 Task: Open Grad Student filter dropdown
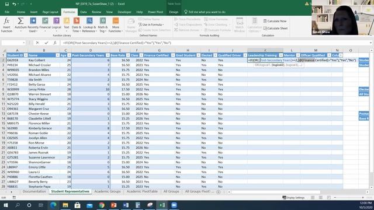199,55
